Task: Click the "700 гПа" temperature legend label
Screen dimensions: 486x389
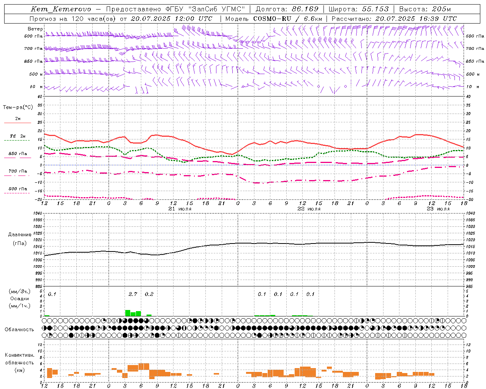Action: [18, 171]
